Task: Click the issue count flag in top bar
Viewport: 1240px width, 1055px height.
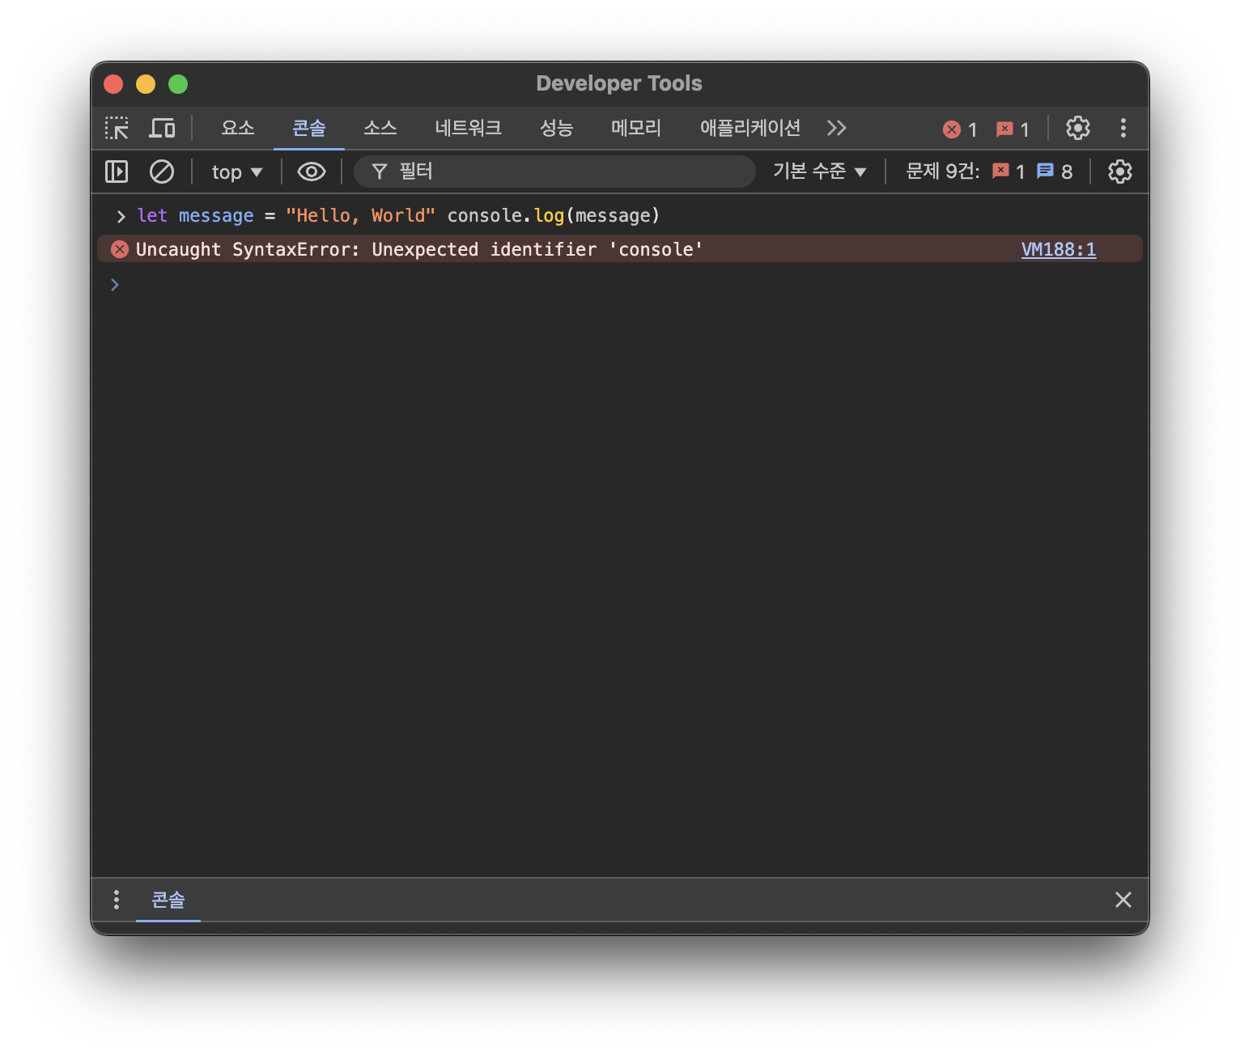Action: [x=1013, y=129]
